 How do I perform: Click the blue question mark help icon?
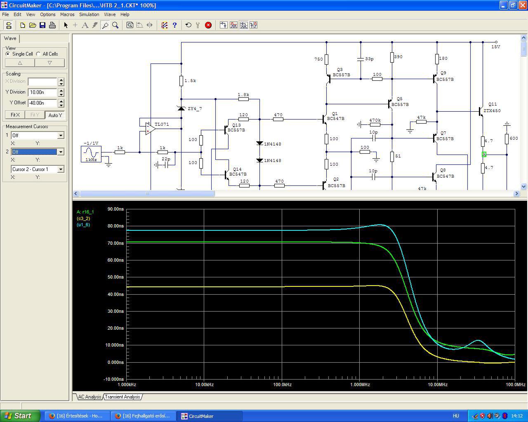click(174, 25)
